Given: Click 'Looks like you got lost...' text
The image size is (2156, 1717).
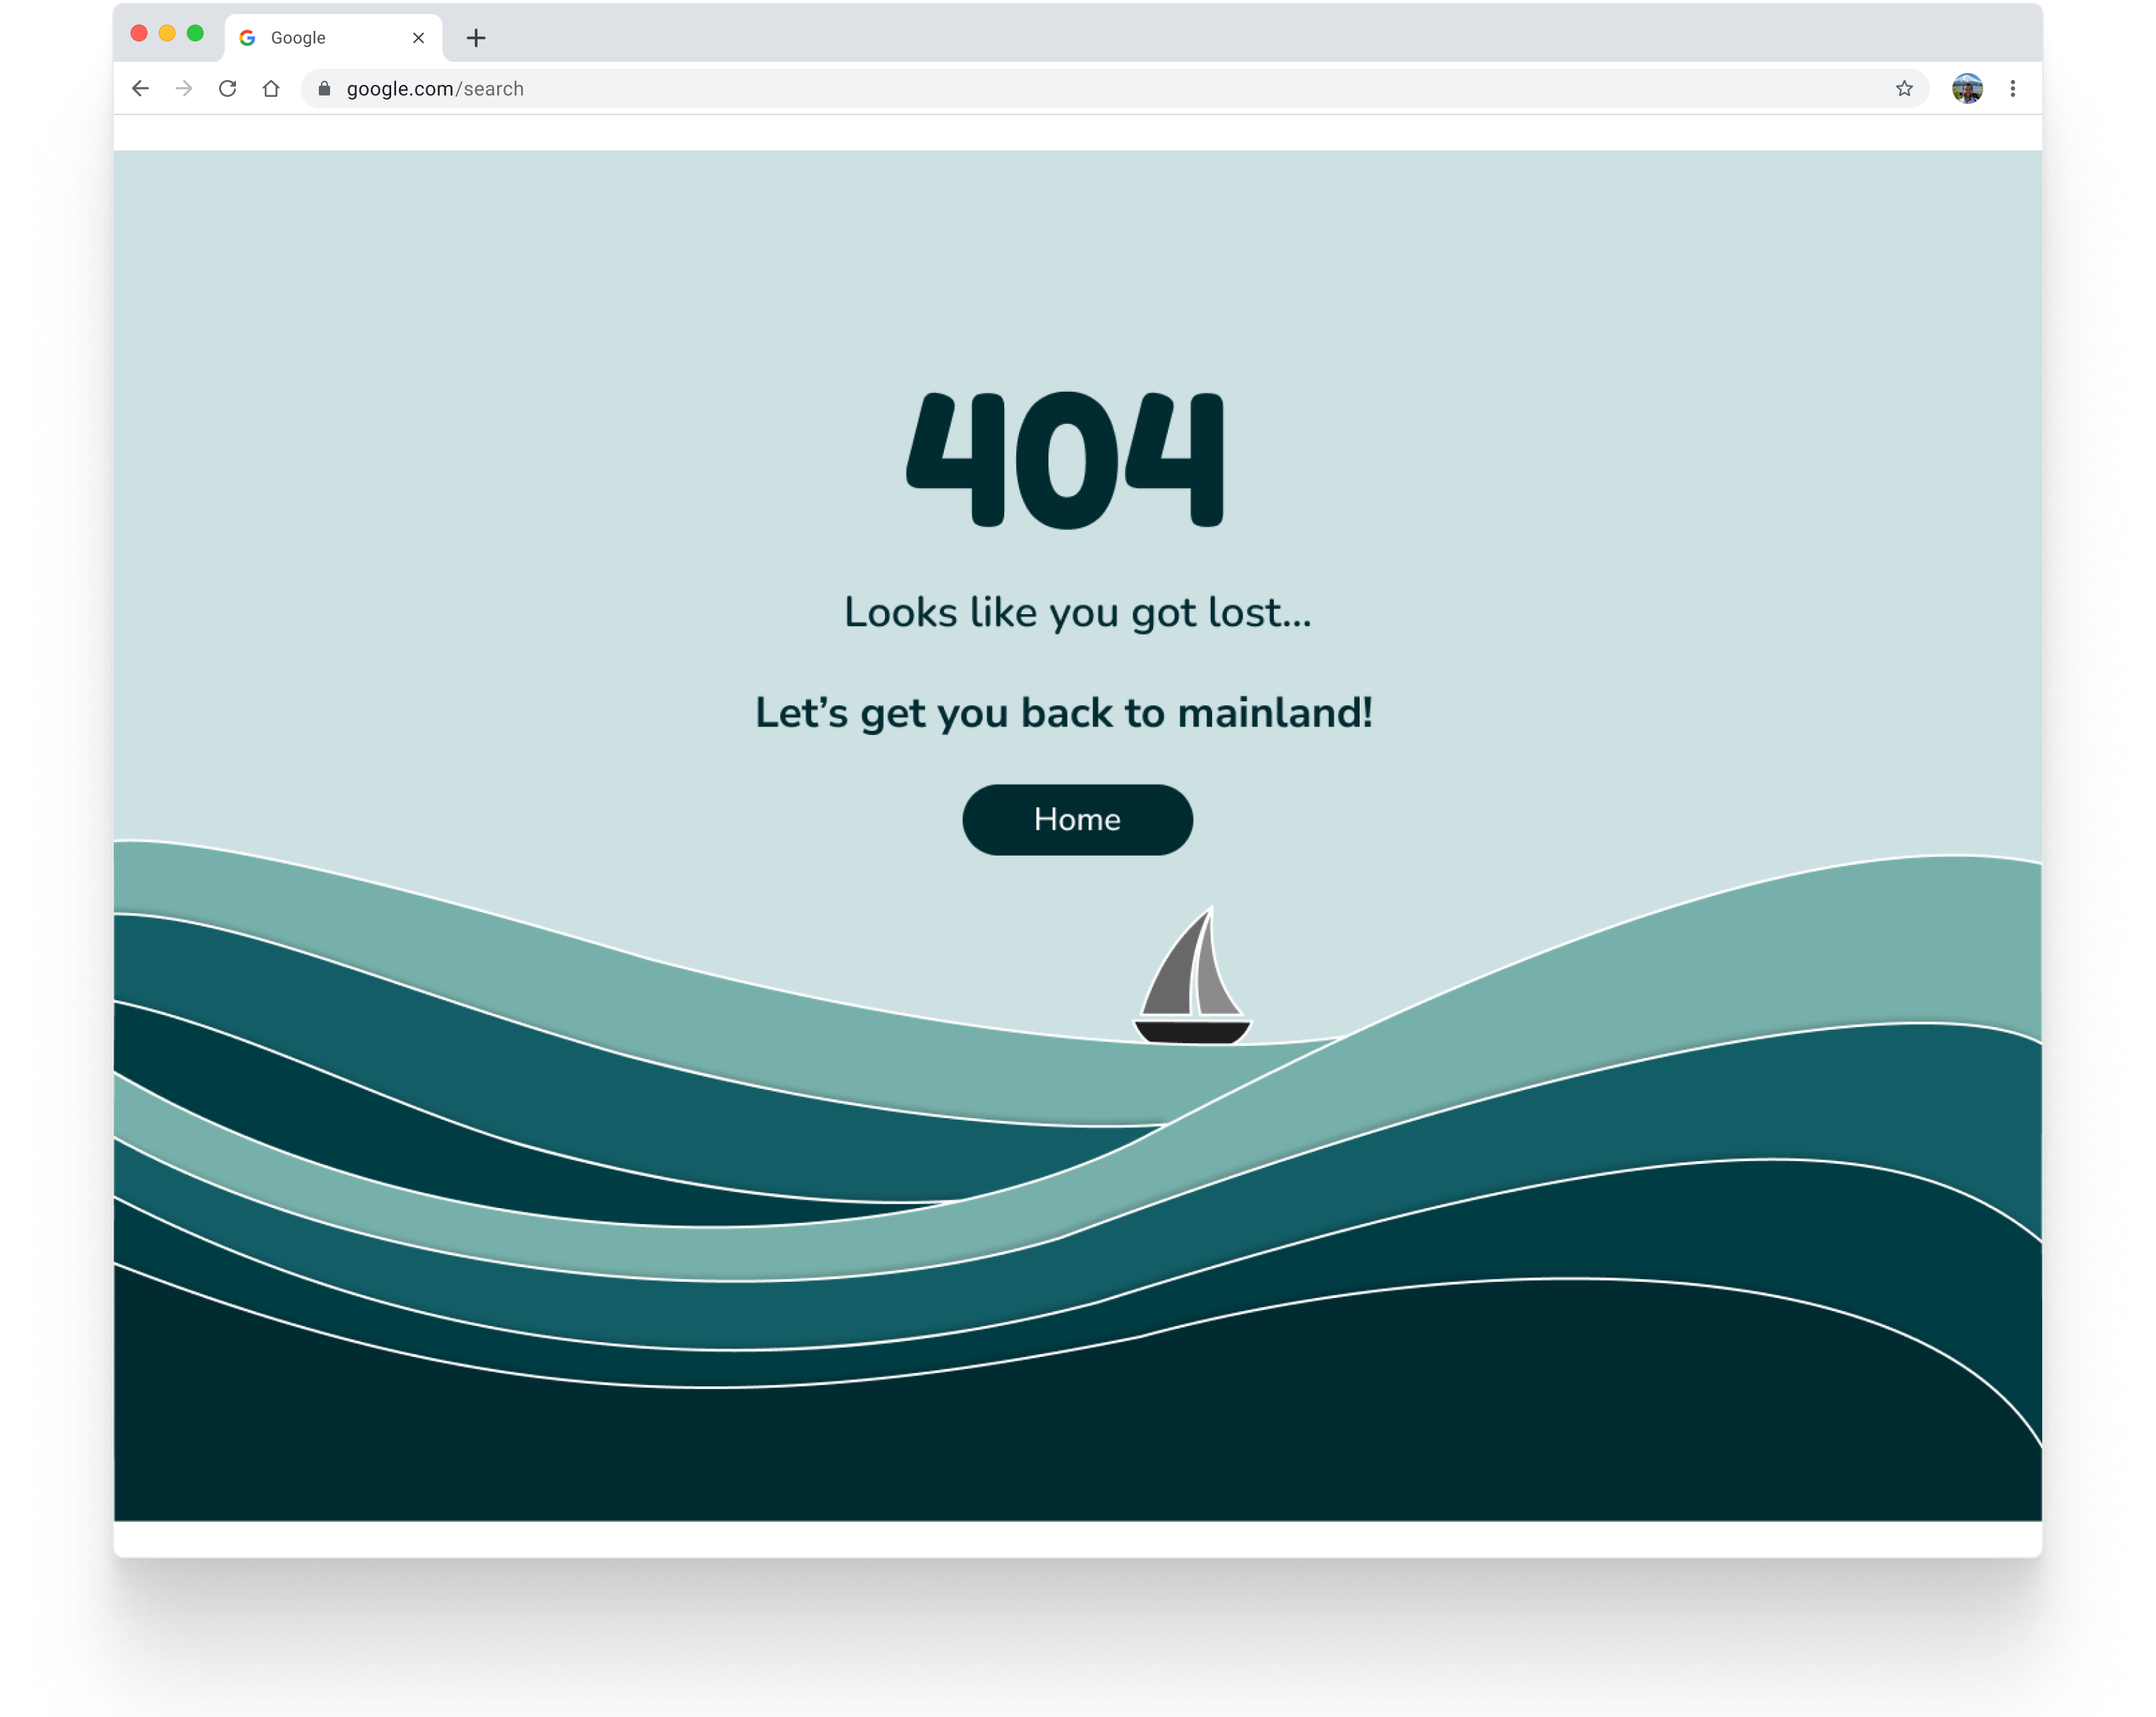Looking at the screenshot, I should point(1077,613).
